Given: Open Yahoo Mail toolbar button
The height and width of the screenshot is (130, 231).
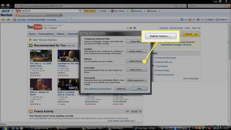Looking at the screenshot, I should (x=103, y=11).
